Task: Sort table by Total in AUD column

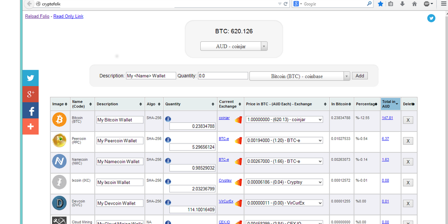Action: pyautogui.click(x=390, y=104)
